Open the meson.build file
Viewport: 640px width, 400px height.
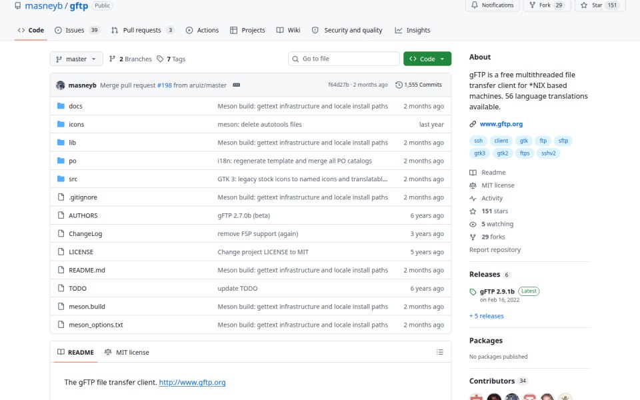pos(87,307)
